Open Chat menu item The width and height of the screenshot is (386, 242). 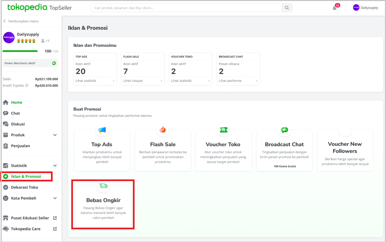pos(15,113)
